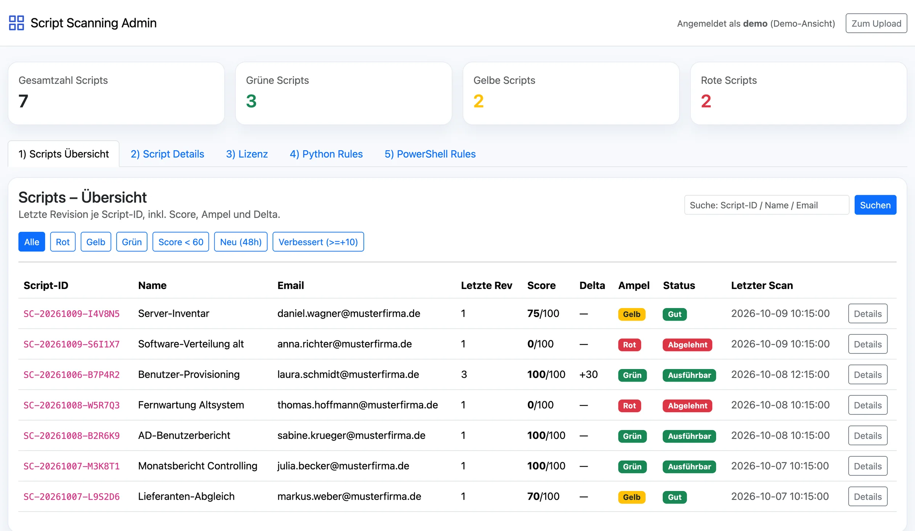Open Details for Server-Inventar

tap(868, 314)
